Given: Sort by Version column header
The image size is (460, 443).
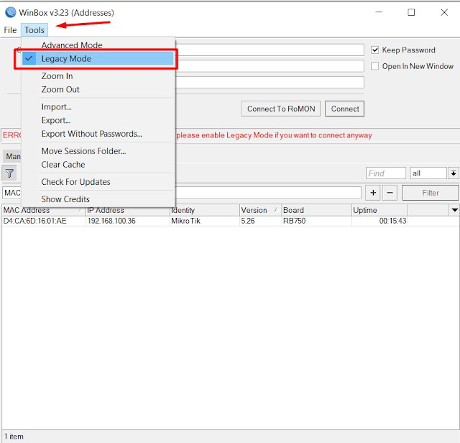Looking at the screenshot, I should coord(260,210).
